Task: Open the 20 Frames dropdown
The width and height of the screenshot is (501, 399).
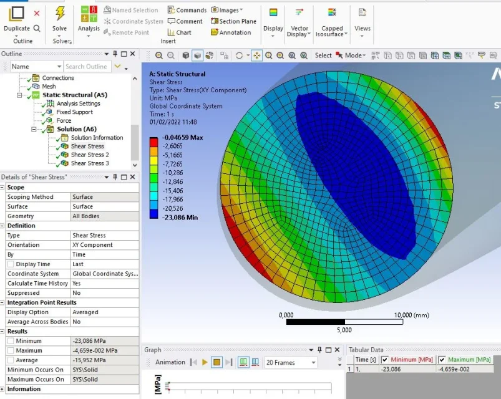Action: point(291,363)
